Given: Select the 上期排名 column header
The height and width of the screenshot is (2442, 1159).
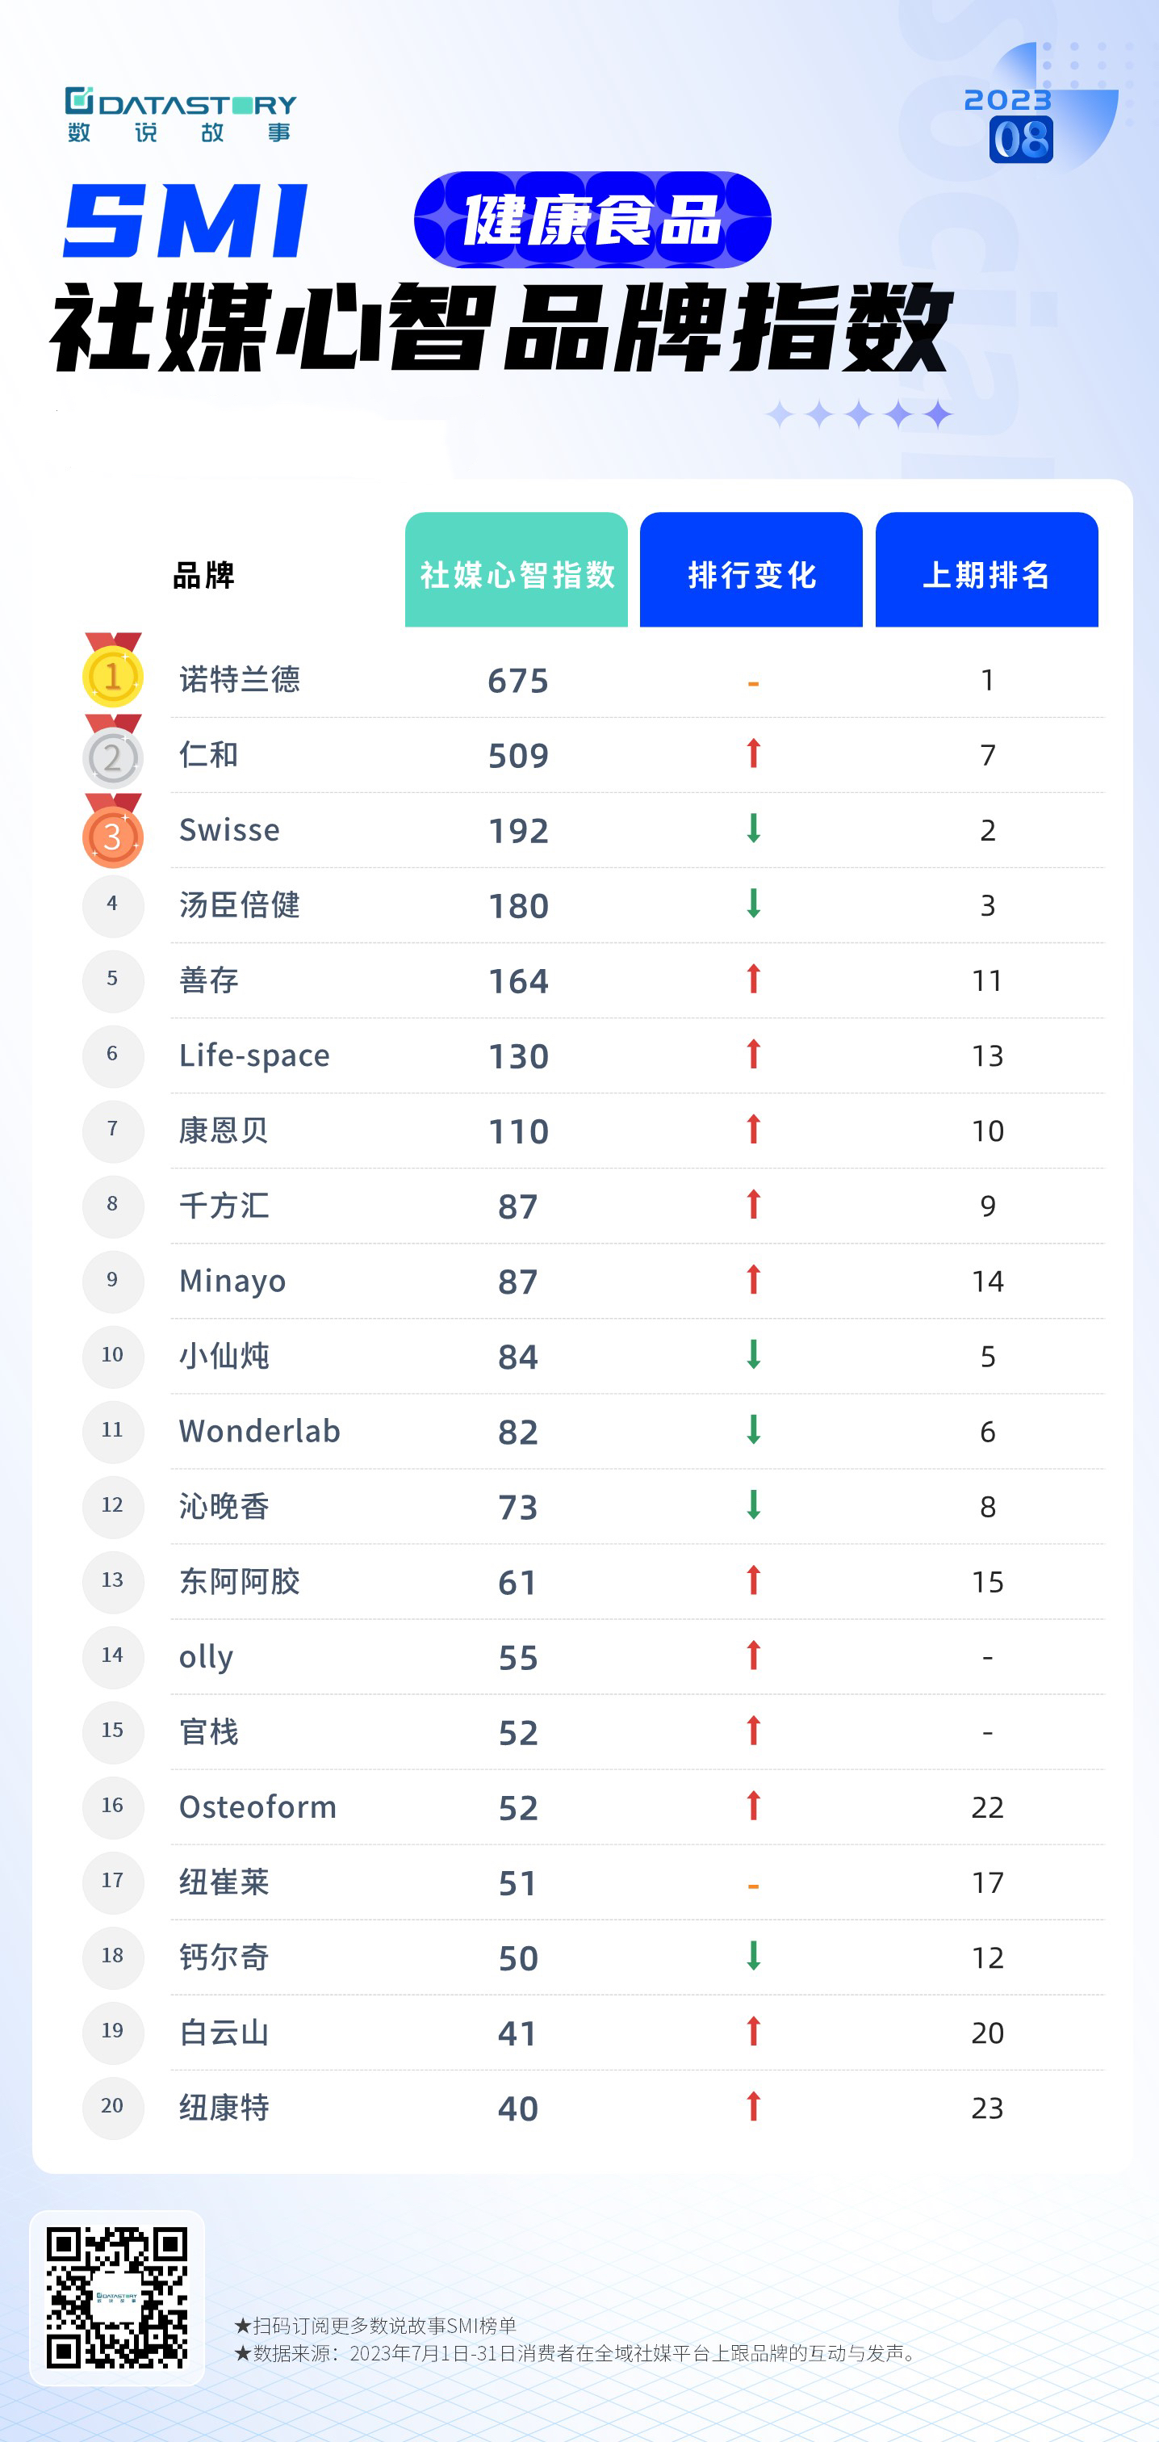Looking at the screenshot, I should (x=986, y=570).
